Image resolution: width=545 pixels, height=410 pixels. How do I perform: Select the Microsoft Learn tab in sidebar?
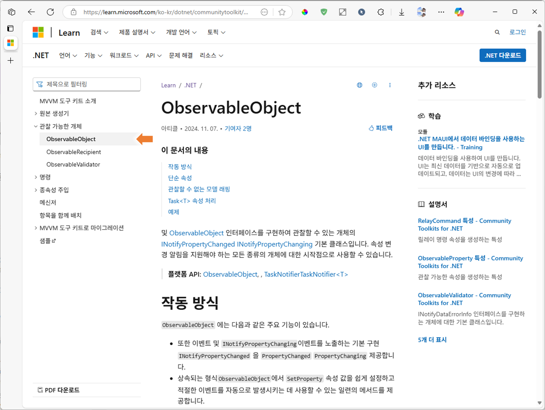click(11, 43)
